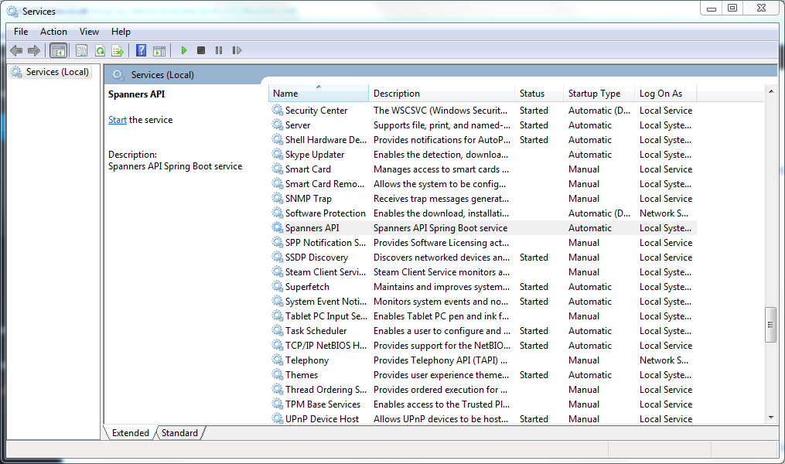This screenshot has height=464, width=785.
Task: Click the Export List toolbar icon
Action: (118, 50)
